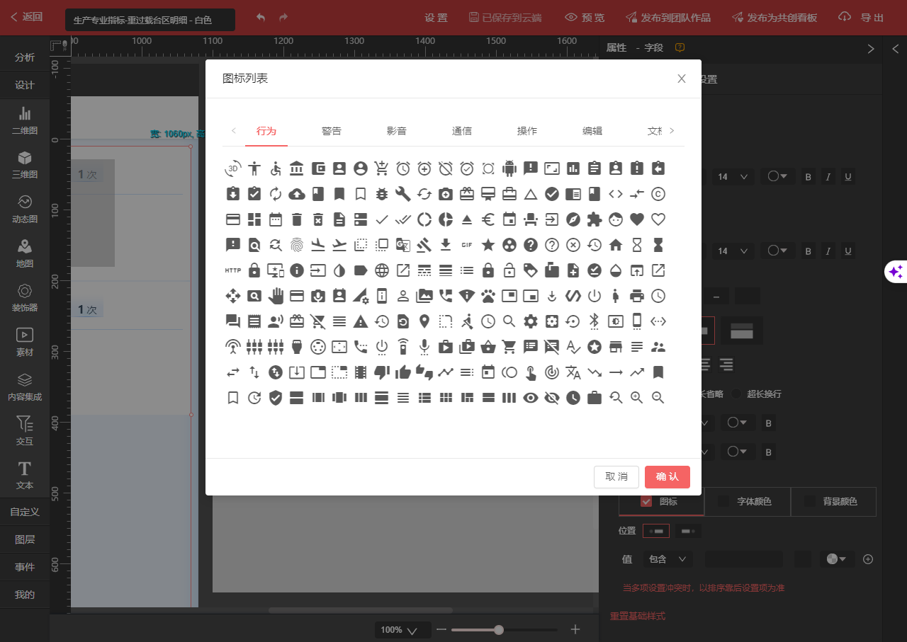The width and height of the screenshot is (907, 642).
Task: Enable the 背景颜色 checkbox
Action: (809, 501)
